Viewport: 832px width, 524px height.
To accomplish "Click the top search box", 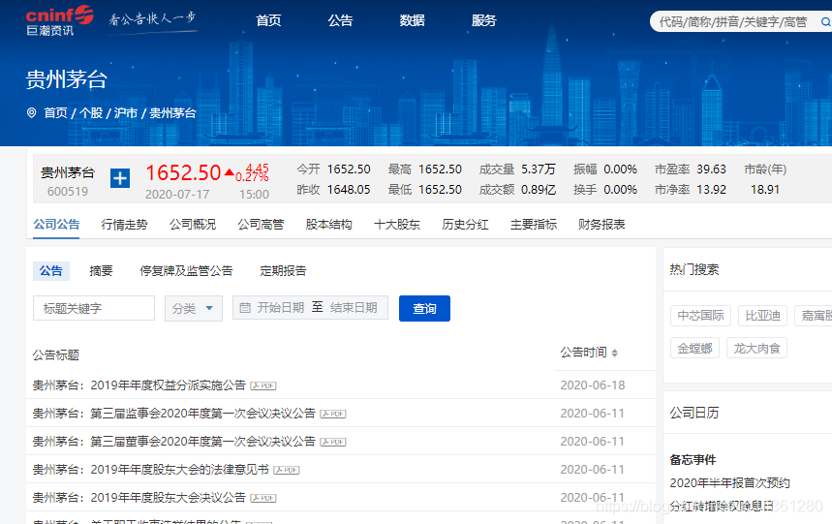I will click(735, 21).
